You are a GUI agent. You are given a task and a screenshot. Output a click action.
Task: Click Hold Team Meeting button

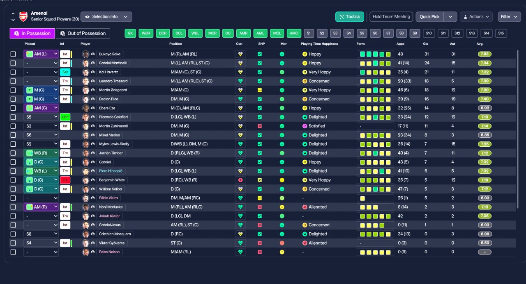(x=391, y=17)
